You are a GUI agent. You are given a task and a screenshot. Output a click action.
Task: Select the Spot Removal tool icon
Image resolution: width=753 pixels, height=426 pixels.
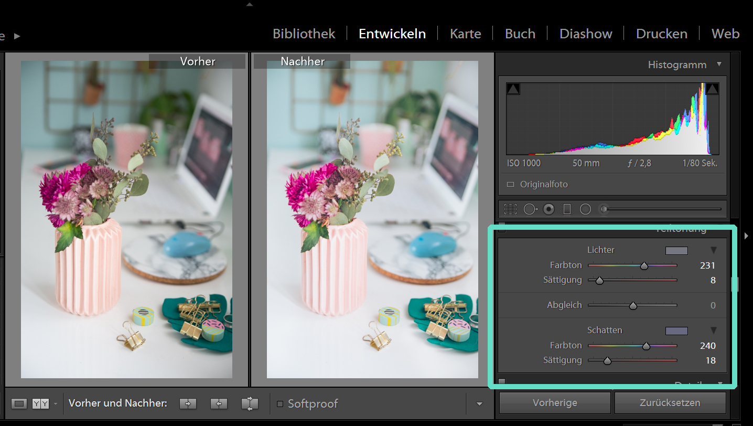[530, 209]
